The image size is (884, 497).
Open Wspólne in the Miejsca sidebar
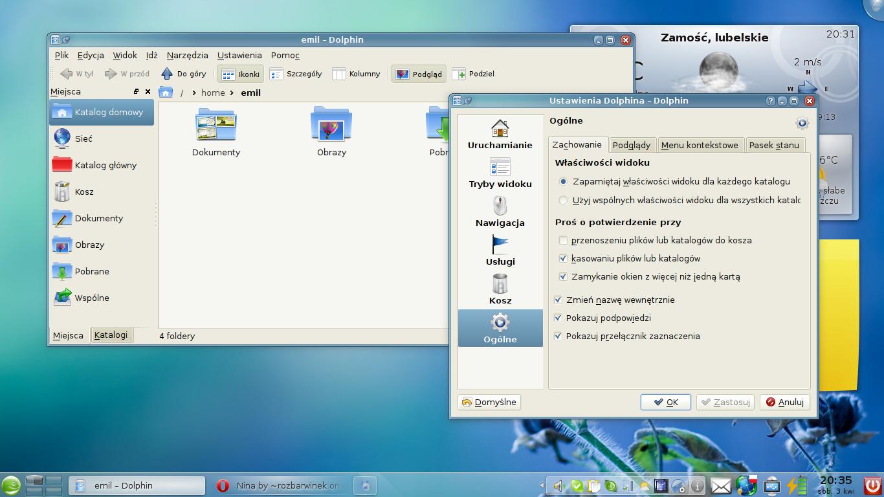point(102,298)
